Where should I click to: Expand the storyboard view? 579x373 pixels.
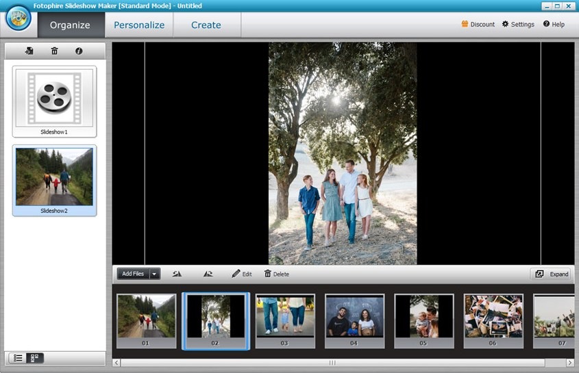(x=552, y=274)
